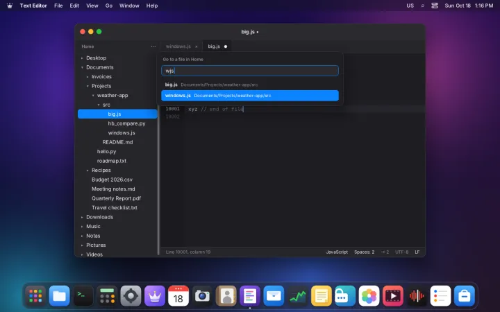Select big.js in the sidebar tree
The width and height of the screenshot is (500, 312).
117,114
